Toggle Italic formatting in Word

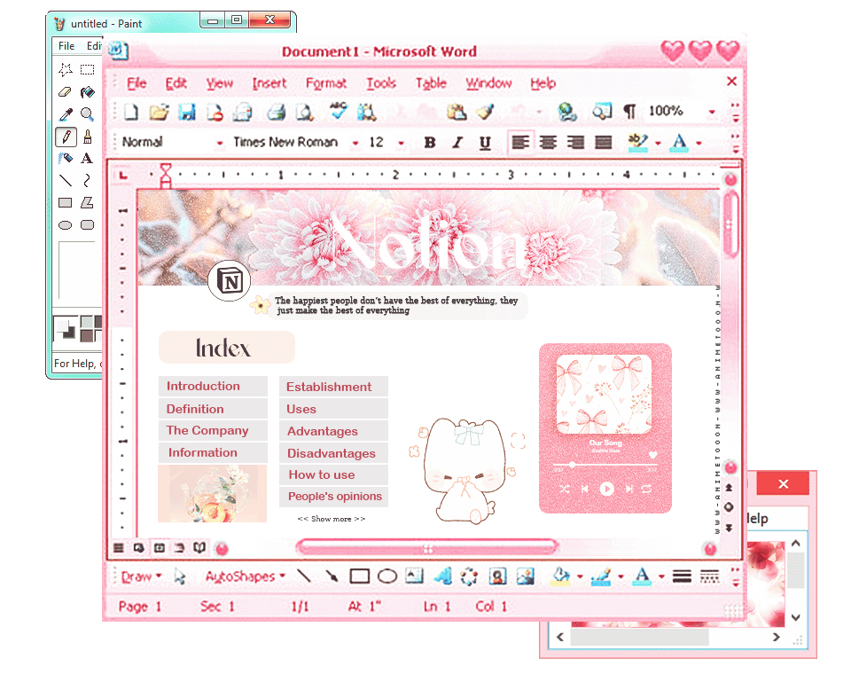pyautogui.click(x=457, y=142)
